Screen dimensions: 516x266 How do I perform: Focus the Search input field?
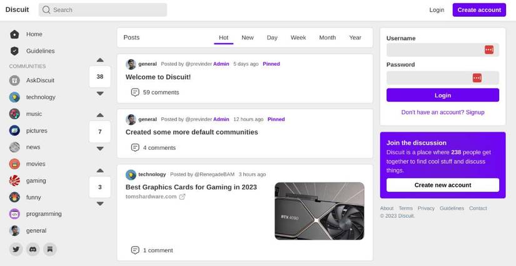coord(103,10)
